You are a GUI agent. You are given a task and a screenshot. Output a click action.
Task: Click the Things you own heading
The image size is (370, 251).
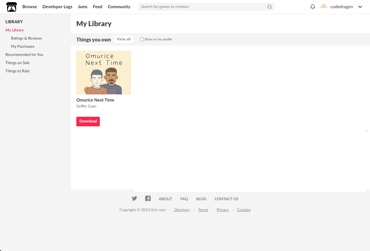pyautogui.click(x=94, y=40)
